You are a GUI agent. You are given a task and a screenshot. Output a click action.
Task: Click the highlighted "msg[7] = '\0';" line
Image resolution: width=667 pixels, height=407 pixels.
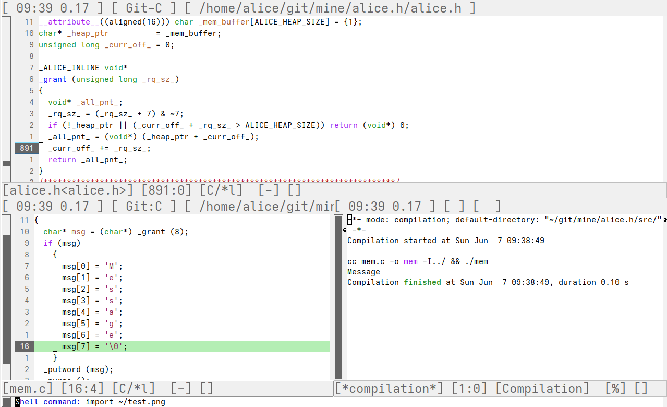[x=182, y=346]
